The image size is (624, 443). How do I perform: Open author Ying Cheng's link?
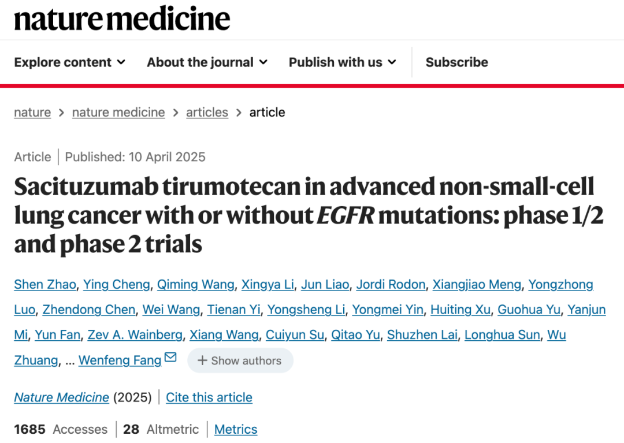pos(117,284)
